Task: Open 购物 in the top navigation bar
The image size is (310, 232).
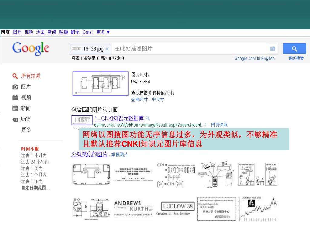Action: [64, 32]
